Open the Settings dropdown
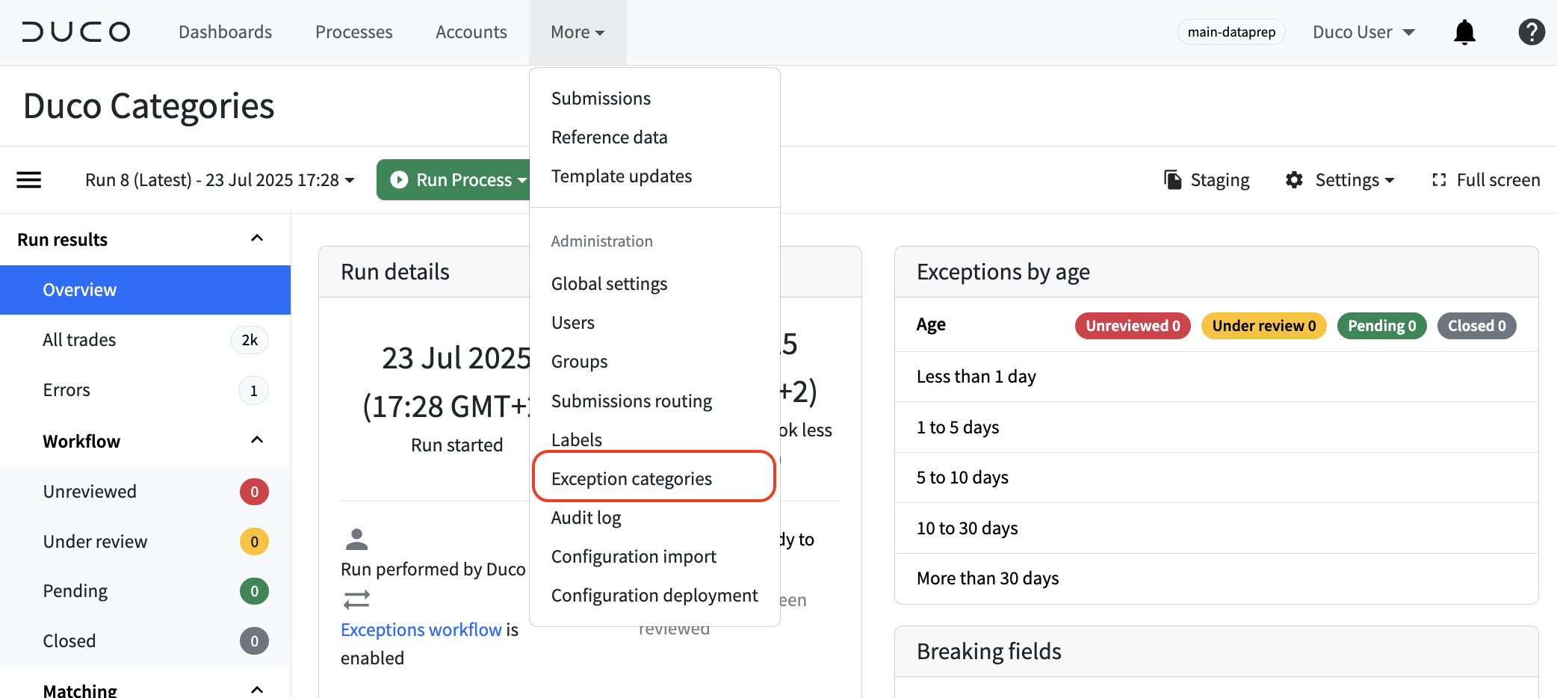The image size is (1557, 698). [x=1355, y=179]
